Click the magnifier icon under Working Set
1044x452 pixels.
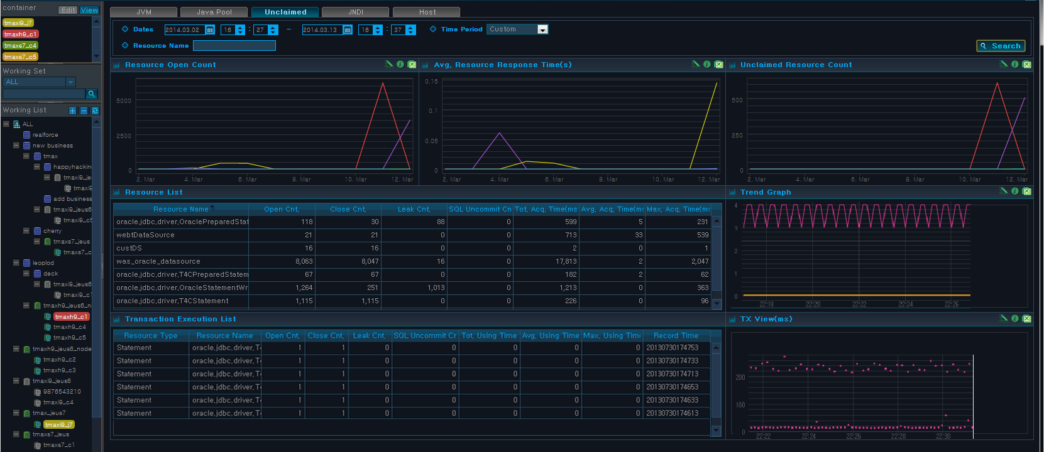click(x=91, y=94)
